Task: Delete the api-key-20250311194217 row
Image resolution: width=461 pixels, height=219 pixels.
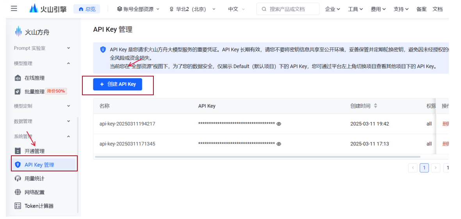Action: pyautogui.click(x=446, y=124)
